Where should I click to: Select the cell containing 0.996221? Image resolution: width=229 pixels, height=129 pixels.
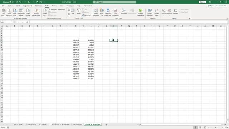click(75, 64)
